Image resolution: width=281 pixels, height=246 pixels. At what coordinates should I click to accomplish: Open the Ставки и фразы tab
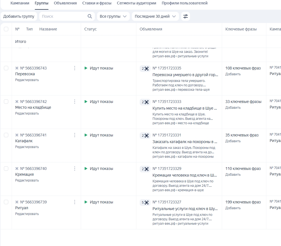pos(97,3)
